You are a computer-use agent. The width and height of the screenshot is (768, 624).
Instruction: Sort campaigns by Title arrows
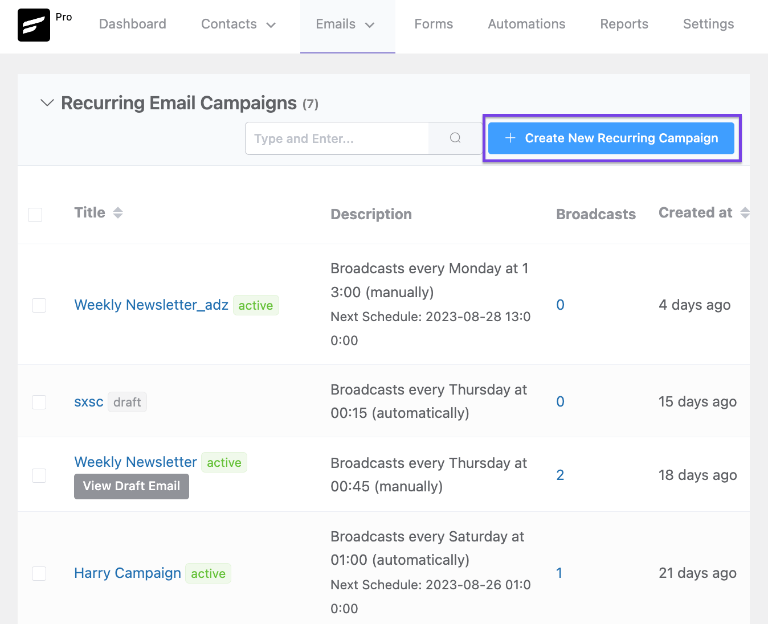(118, 213)
